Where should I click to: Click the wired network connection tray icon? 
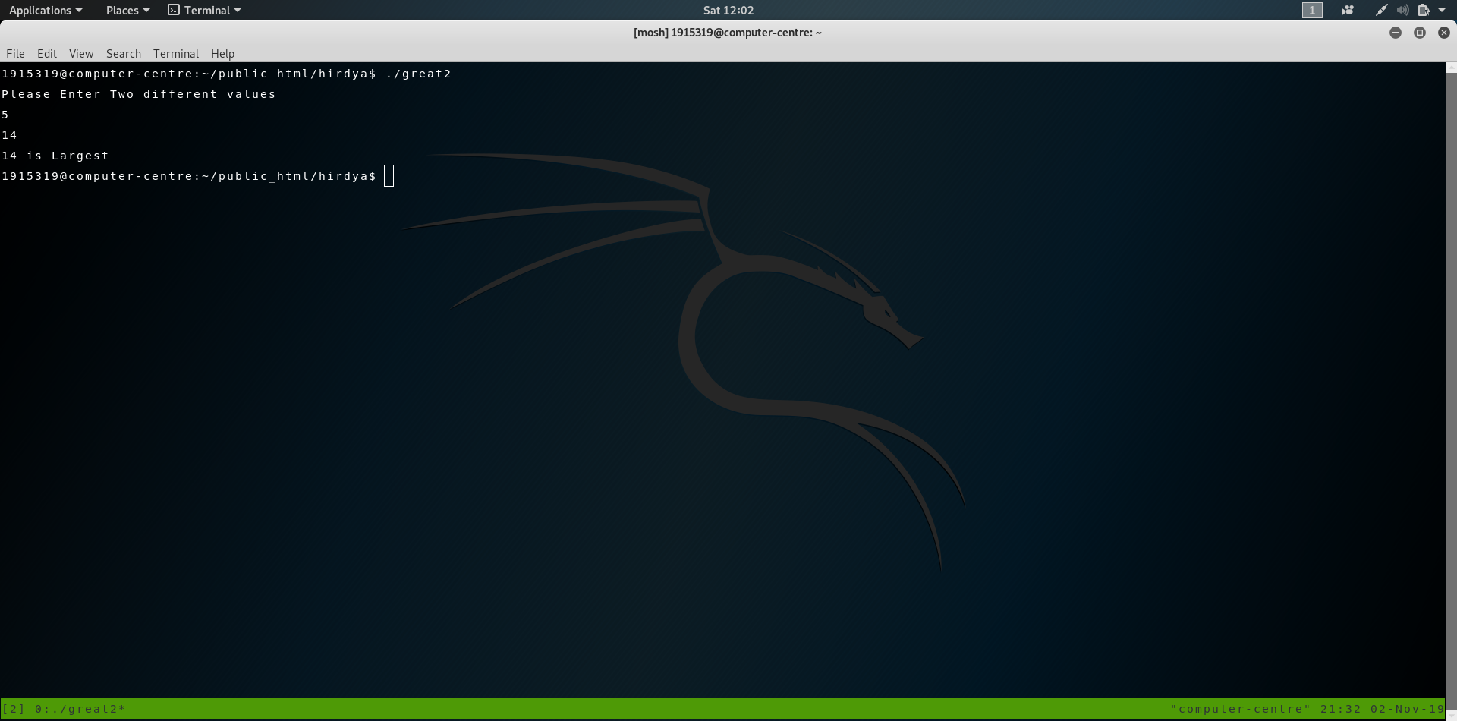click(x=1382, y=10)
